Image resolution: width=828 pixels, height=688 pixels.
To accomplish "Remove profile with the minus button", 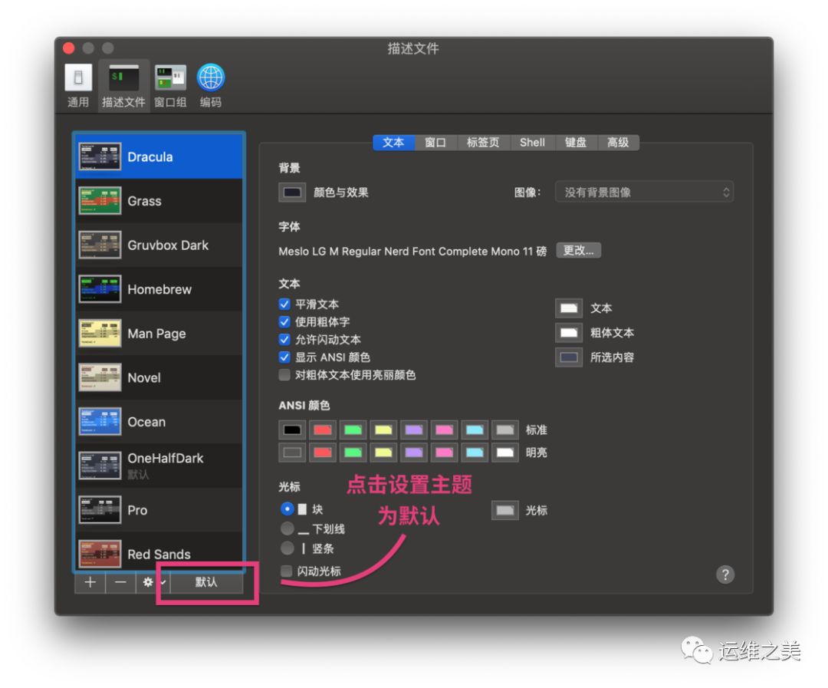I will 120,582.
